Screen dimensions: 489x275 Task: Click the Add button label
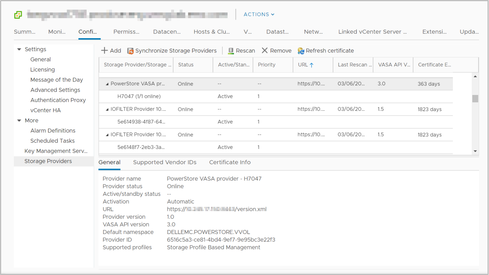point(115,51)
